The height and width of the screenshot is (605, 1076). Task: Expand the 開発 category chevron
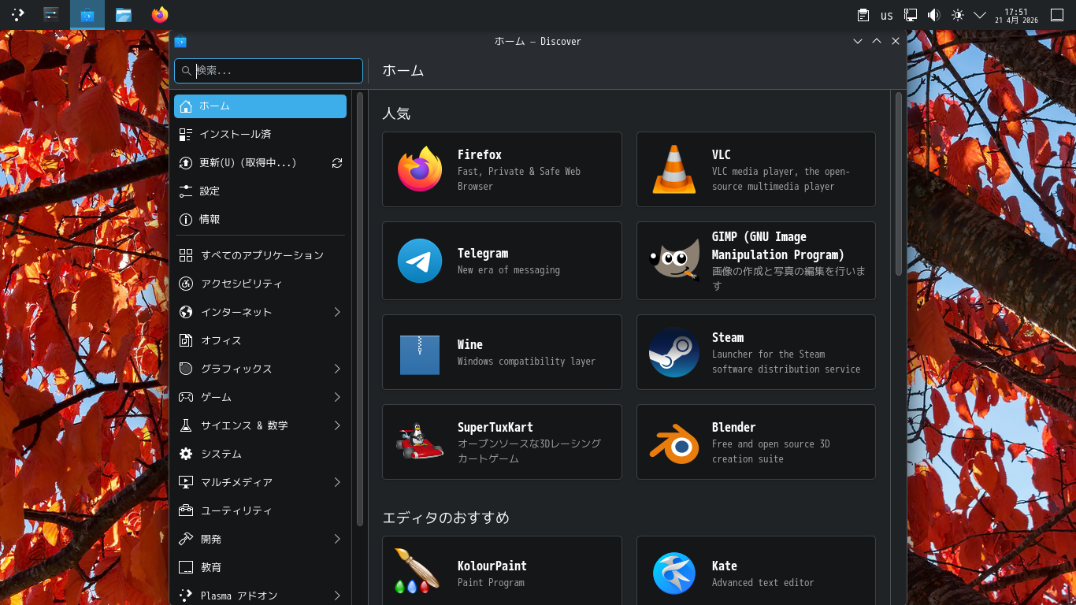[x=337, y=539]
